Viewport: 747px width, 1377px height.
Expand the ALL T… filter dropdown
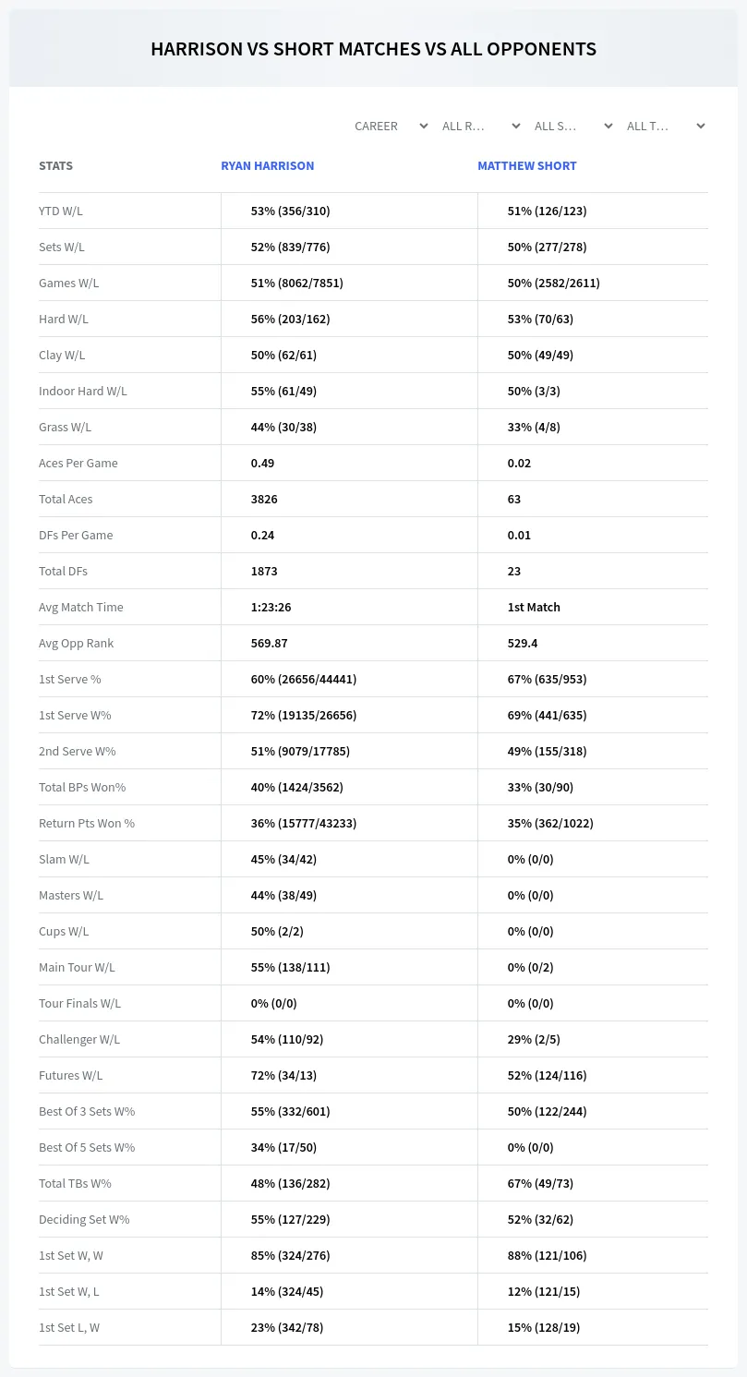666,126
